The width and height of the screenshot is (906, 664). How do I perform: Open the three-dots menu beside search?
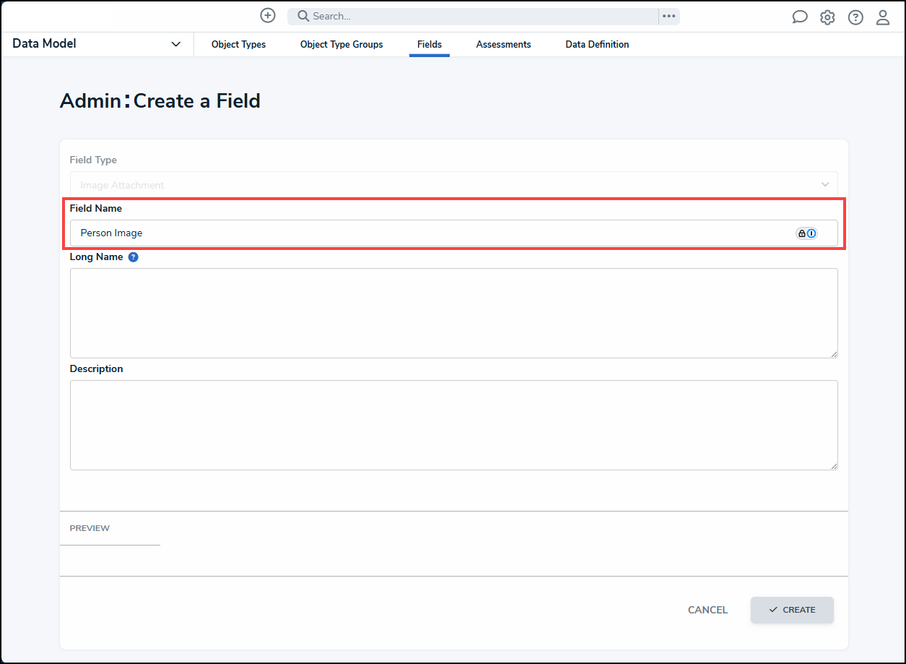(669, 16)
